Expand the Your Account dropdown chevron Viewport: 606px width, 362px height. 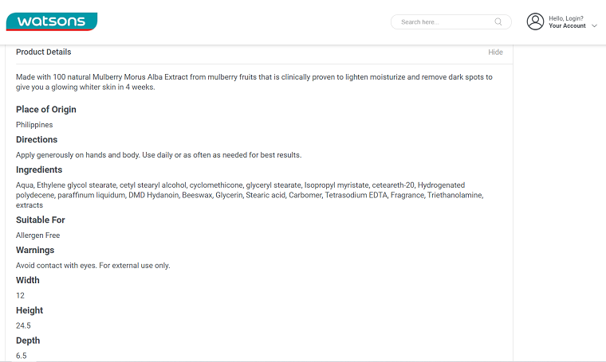(594, 25)
